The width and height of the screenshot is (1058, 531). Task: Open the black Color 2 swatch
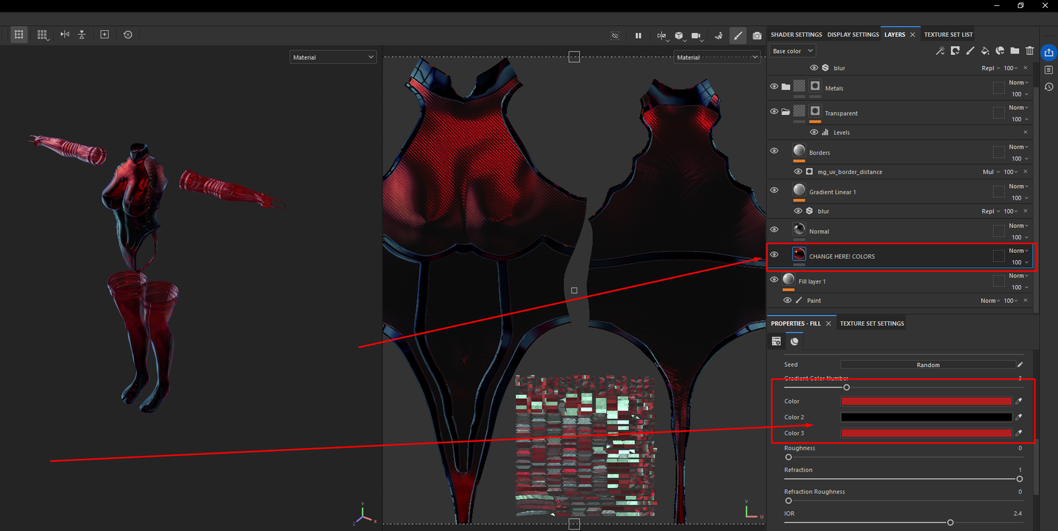coord(926,417)
